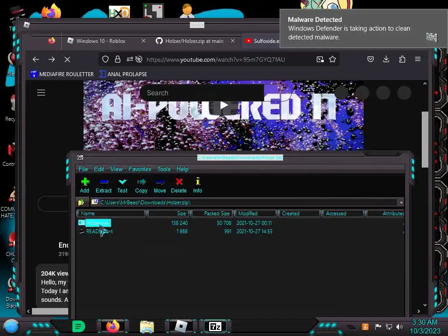Stop loading the page in Firefox
Image resolution: width=448 pixels, height=336 pixels.
tap(67, 59)
